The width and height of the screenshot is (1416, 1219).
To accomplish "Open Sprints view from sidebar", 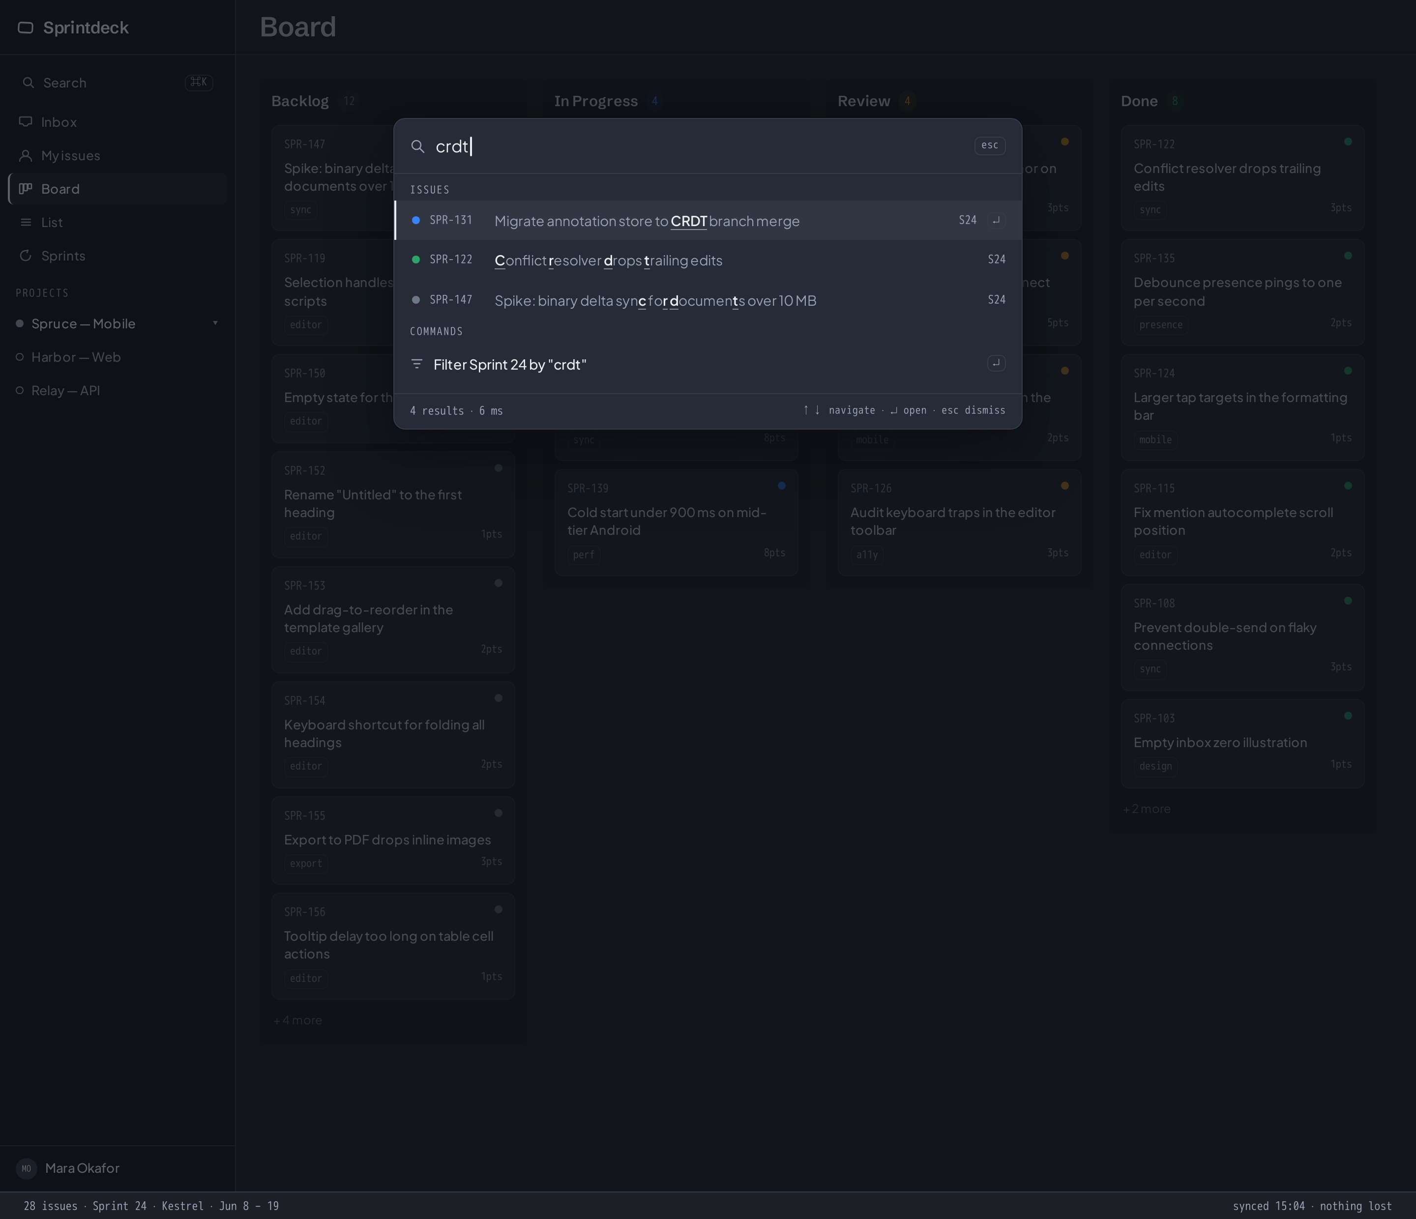I will pos(118,256).
